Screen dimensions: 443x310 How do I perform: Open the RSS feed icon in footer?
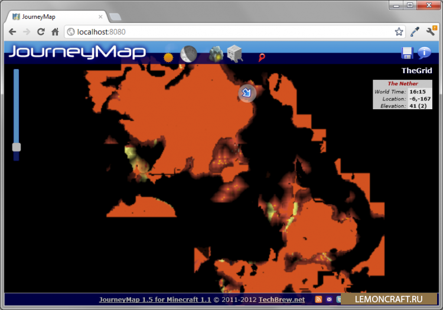tap(319, 300)
